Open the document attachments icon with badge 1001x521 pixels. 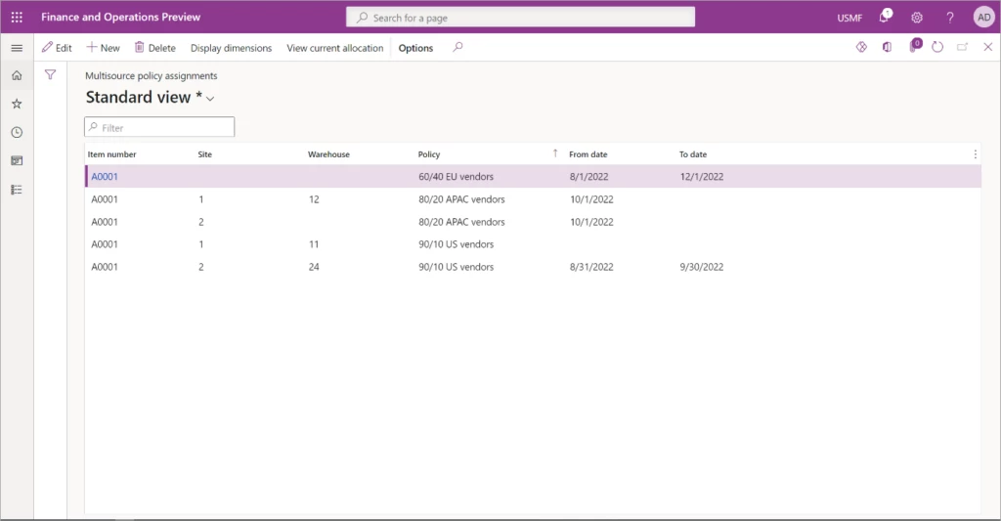(915, 46)
